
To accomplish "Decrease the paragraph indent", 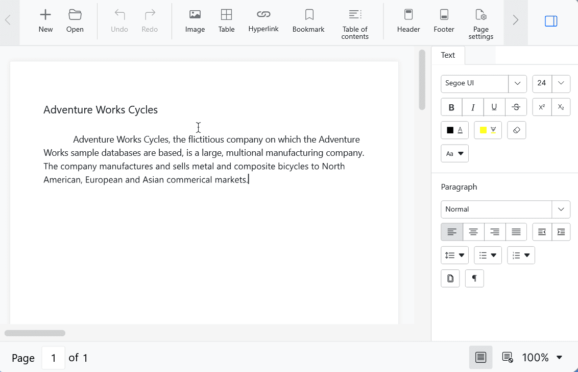I will pyautogui.click(x=542, y=232).
